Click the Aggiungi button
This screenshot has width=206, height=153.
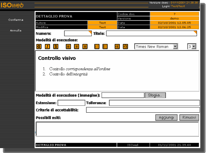point(166,118)
